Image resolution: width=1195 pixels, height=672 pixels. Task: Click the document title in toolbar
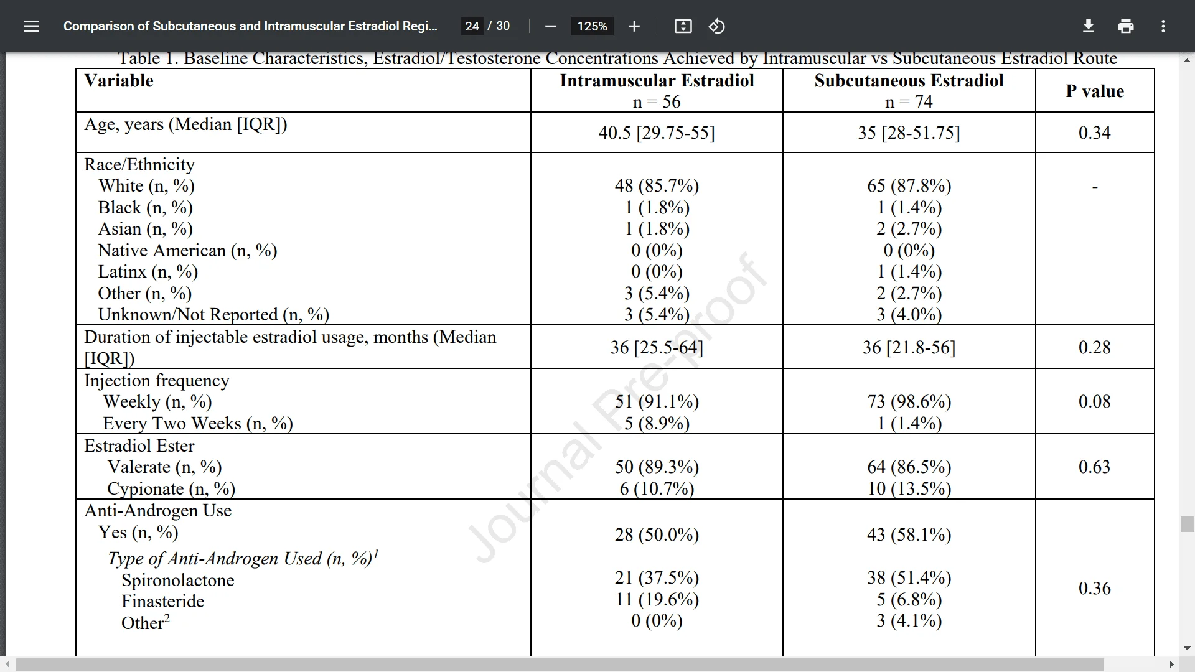[x=250, y=26]
